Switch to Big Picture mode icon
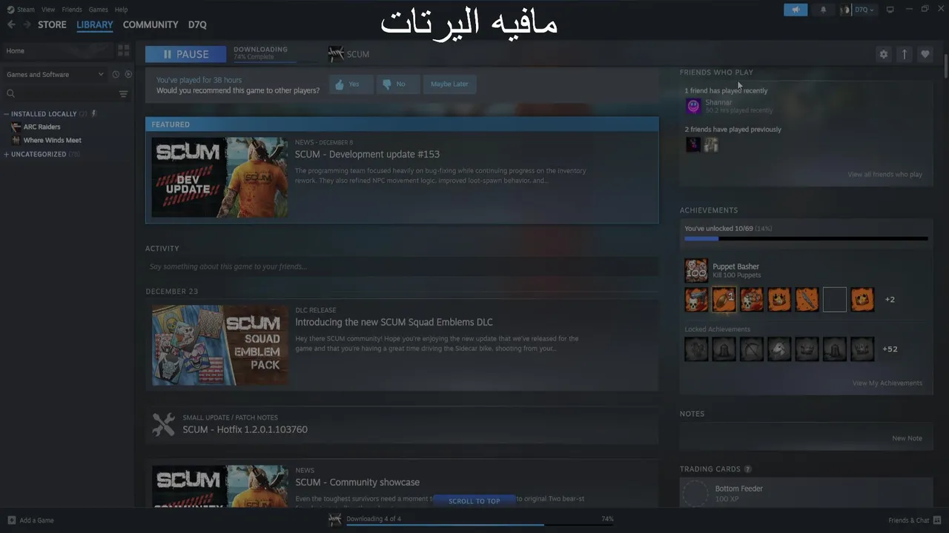Image resolution: width=949 pixels, height=533 pixels. click(890, 10)
